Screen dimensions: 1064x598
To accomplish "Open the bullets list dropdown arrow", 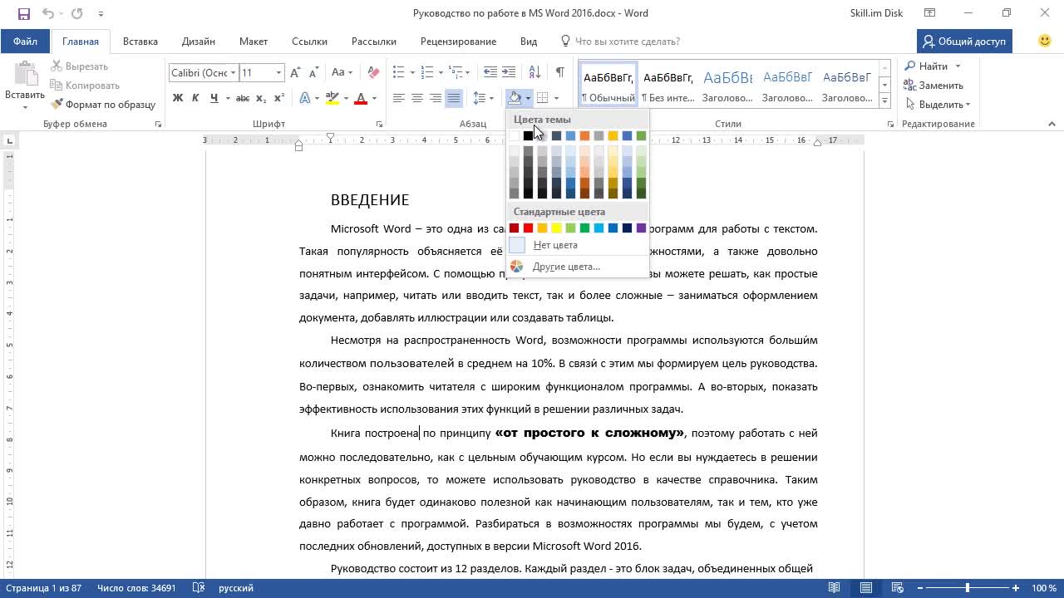I will (x=411, y=73).
